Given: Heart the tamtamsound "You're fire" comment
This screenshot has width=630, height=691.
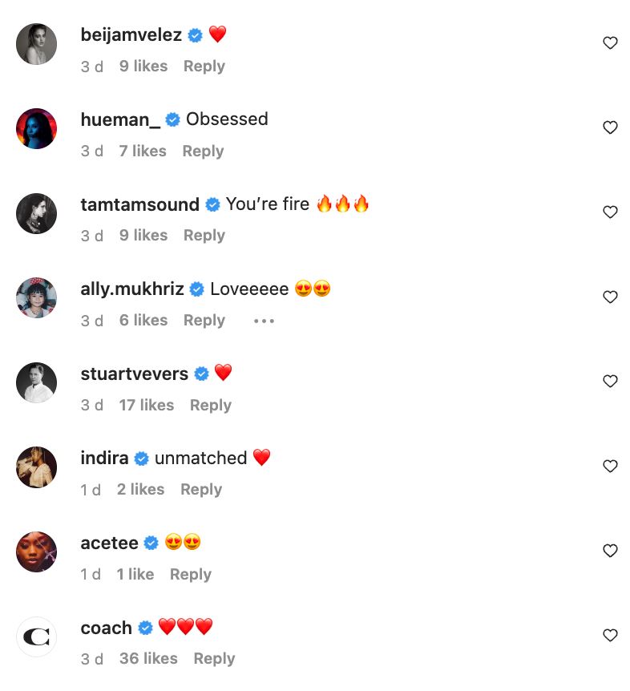Looking at the screenshot, I should 610,212.
